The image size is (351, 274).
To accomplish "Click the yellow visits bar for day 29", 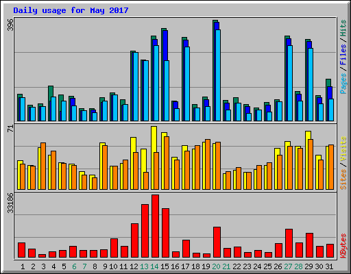I will (x=307, y=160).
